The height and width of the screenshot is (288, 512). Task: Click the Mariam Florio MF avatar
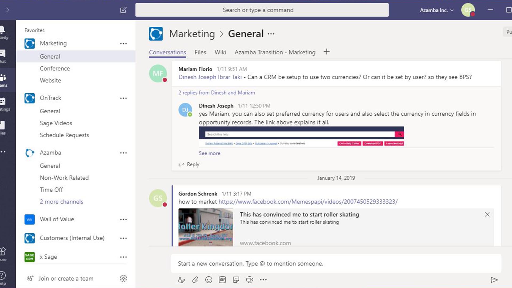coord(158,74)
